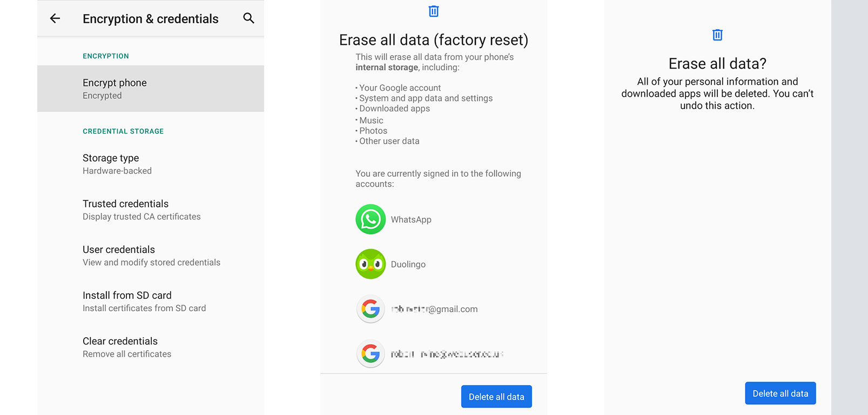Select Clear credentials
This screenshot has width=868, height=415.
click(151, 347)
